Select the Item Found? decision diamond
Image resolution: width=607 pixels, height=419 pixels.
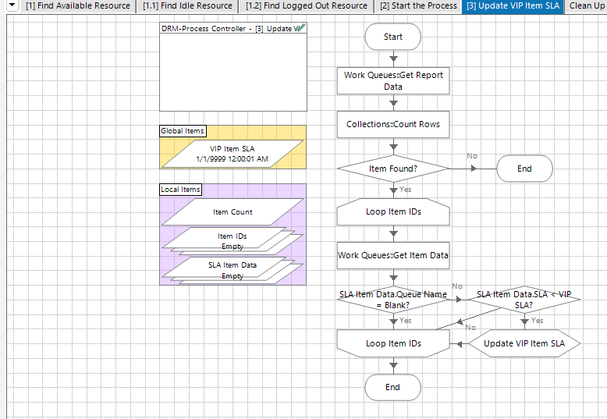click(393, 169)
